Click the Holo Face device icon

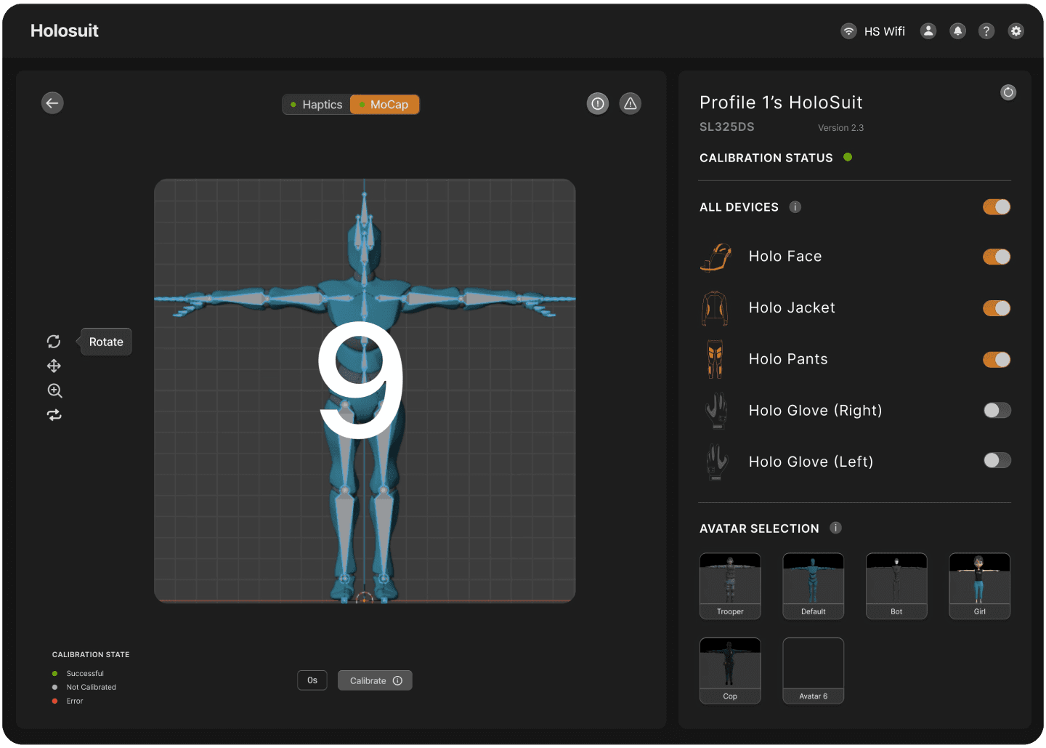(716, 257)
